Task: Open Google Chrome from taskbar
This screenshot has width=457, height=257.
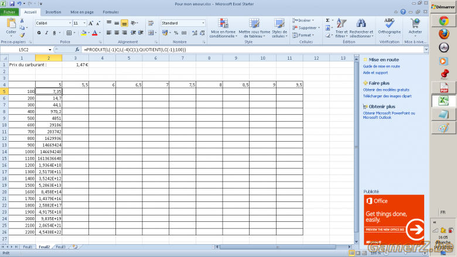Action: 444,21
